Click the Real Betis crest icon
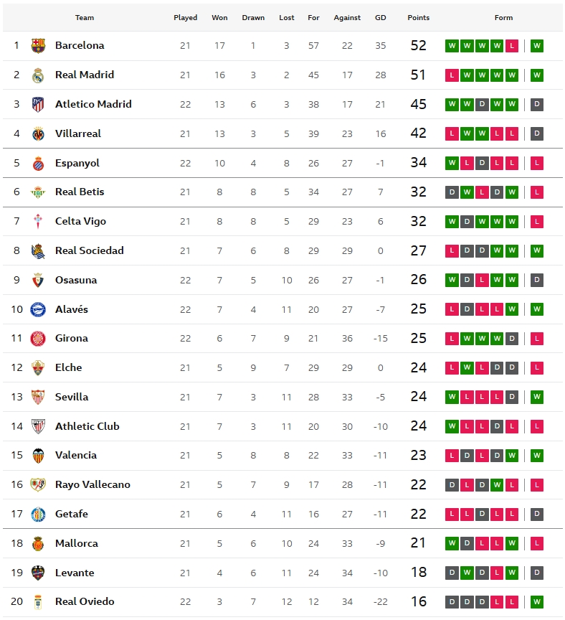 38,192
